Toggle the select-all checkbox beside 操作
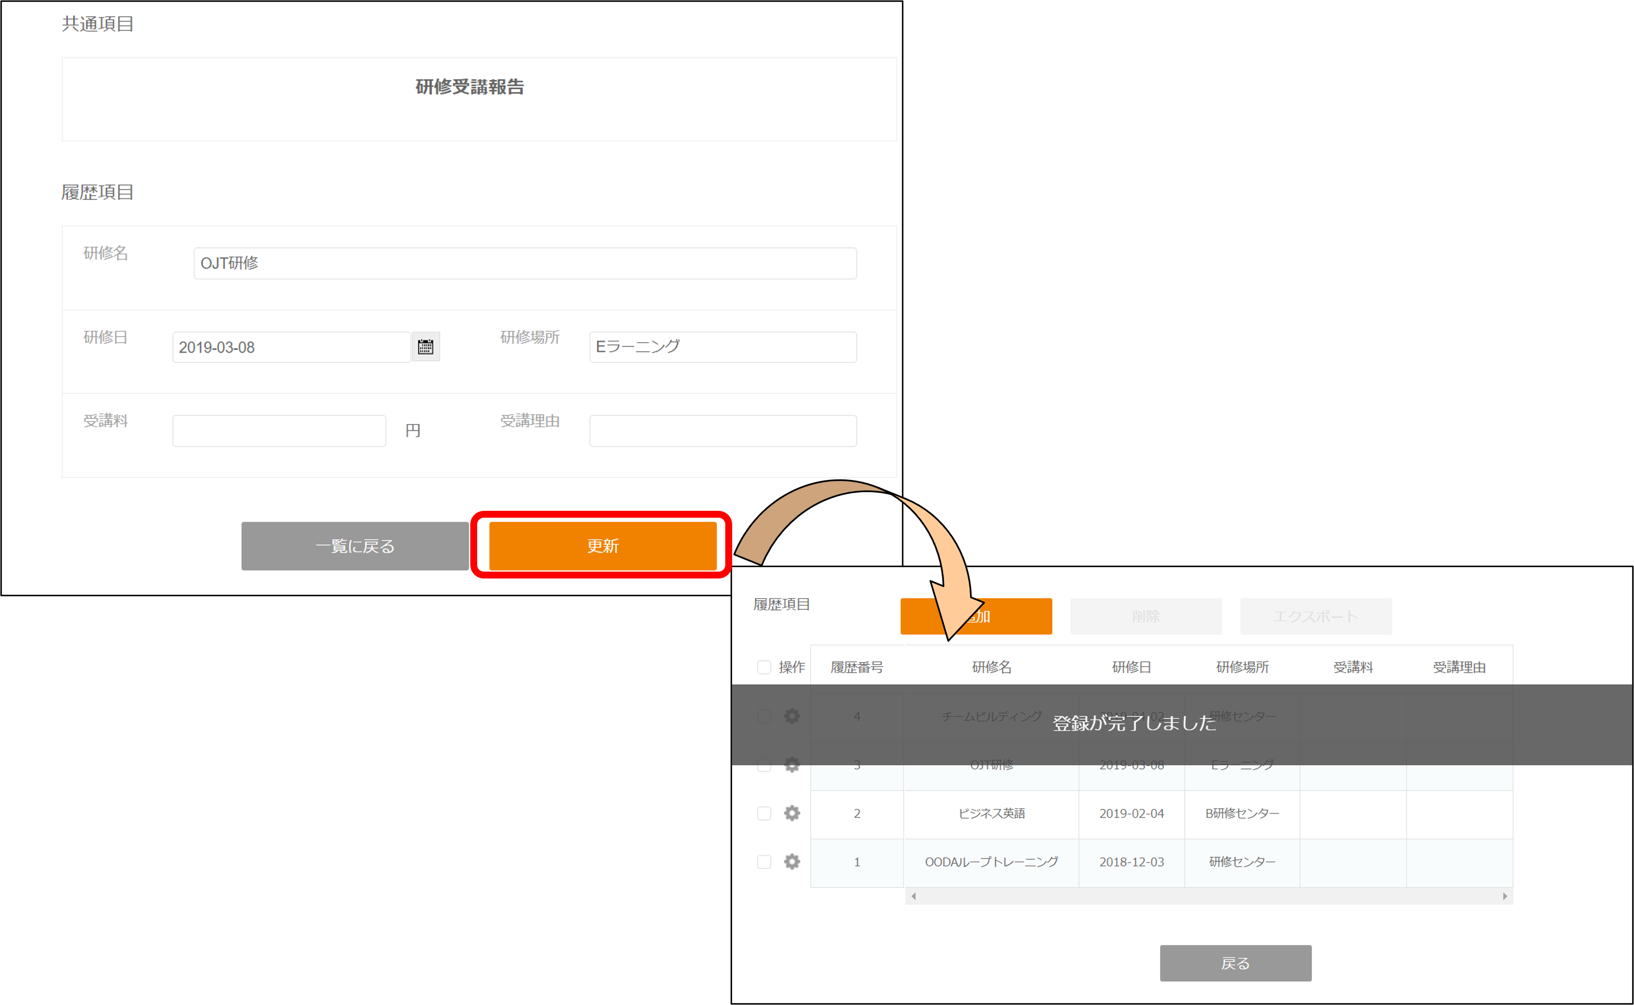 point(764,667)
